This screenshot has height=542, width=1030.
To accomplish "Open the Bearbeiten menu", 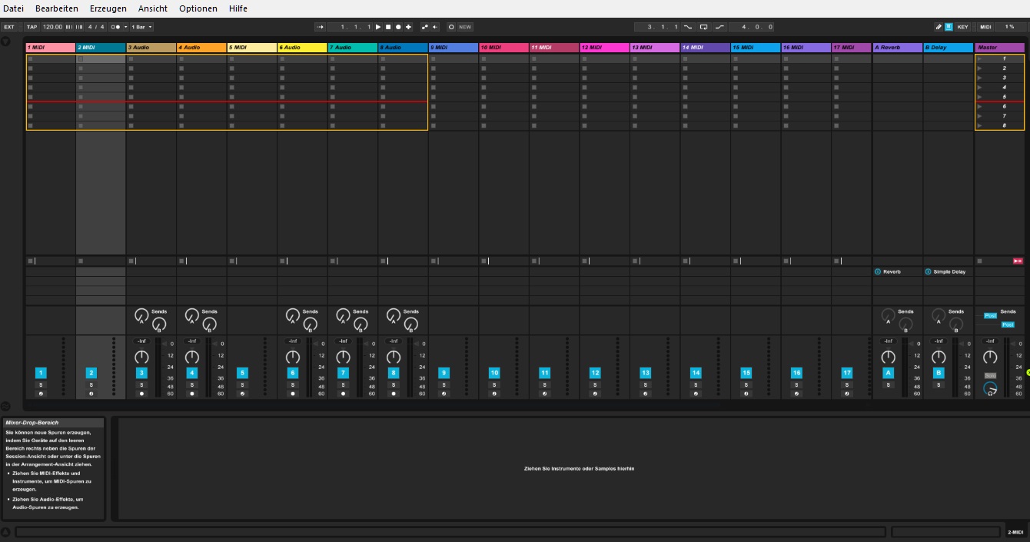I will coord(56,8).
